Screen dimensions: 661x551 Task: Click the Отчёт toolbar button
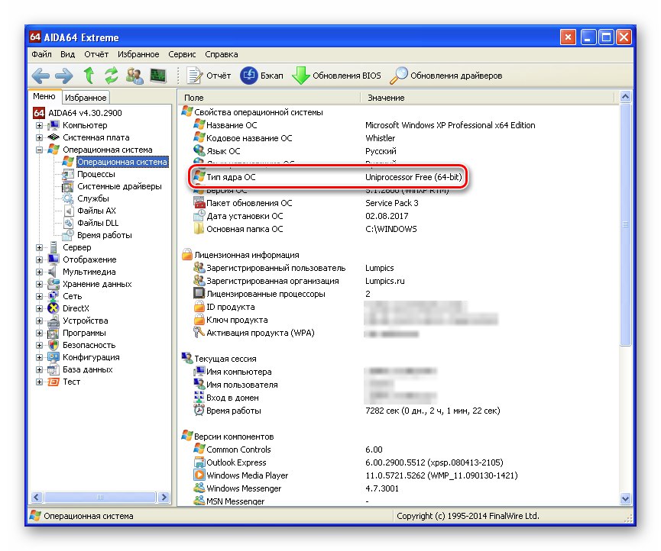209,76
